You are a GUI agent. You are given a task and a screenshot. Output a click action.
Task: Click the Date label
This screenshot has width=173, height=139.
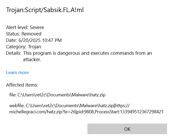pyautogui.click(x=12, y=40)
